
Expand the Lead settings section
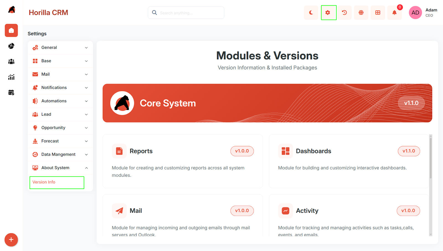(60, 114)
